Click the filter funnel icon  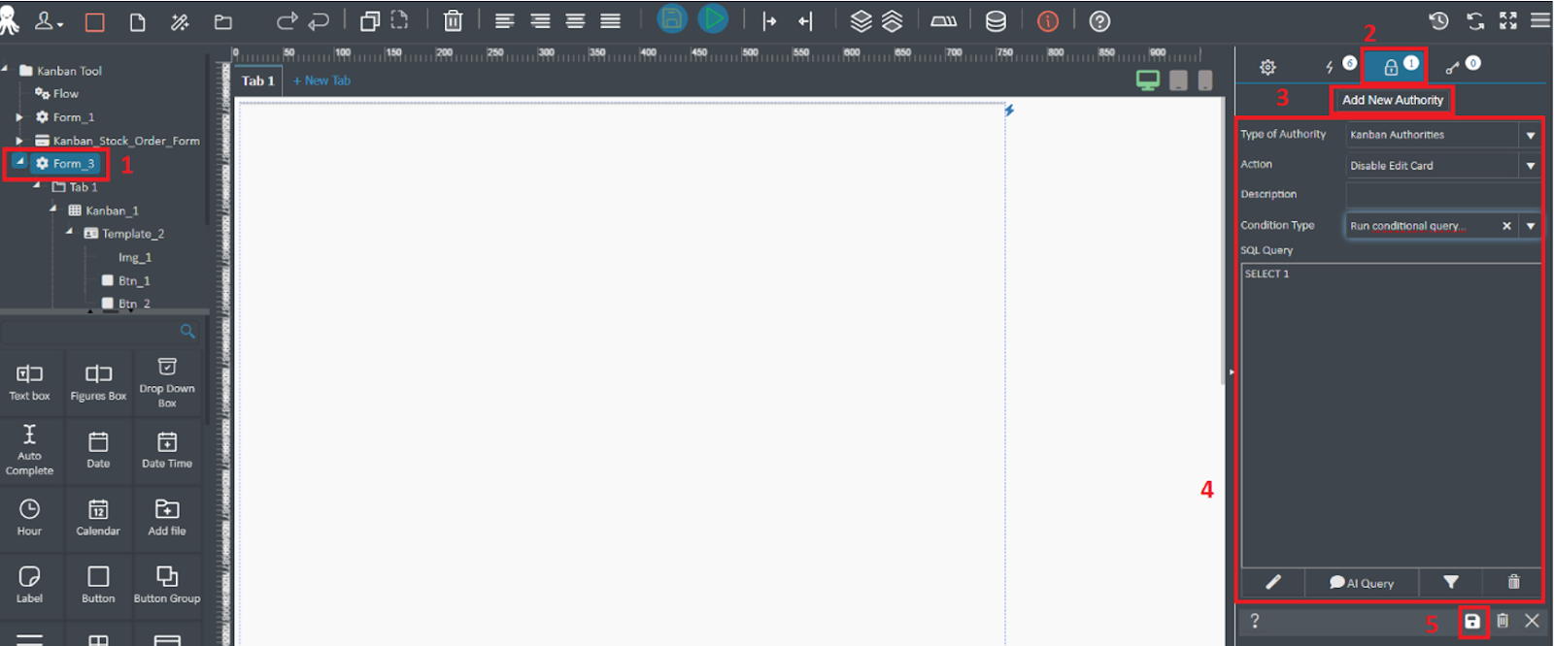[1450, 582]
